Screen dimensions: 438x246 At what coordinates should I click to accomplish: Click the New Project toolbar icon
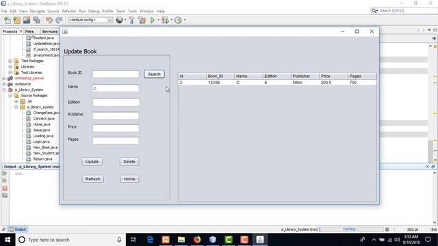[x=16, y=20]
